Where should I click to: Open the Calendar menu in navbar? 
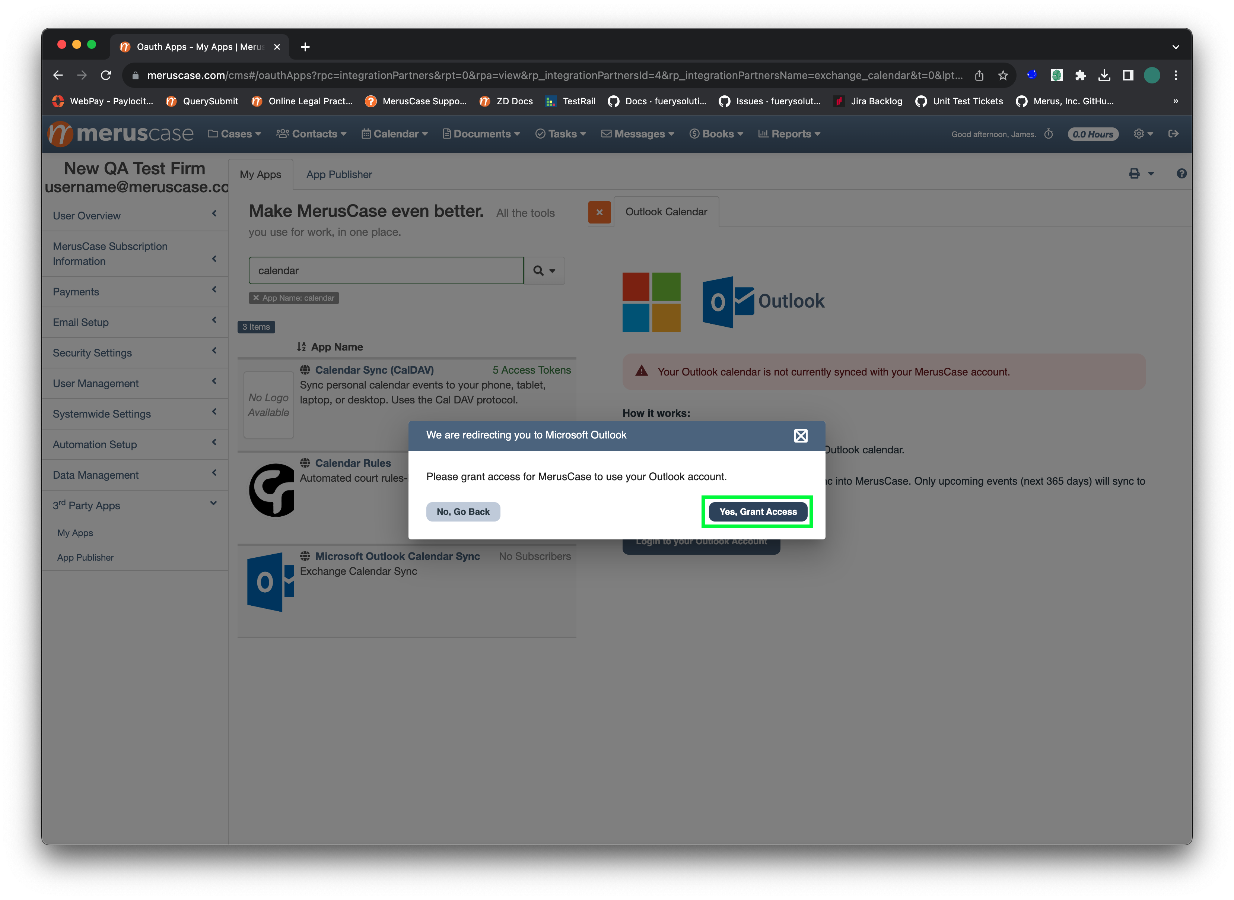click(x=394, y=134)
